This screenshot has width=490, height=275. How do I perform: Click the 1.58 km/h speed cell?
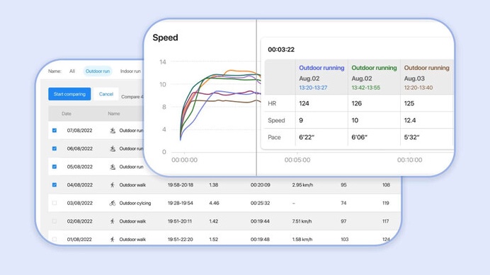302,240
